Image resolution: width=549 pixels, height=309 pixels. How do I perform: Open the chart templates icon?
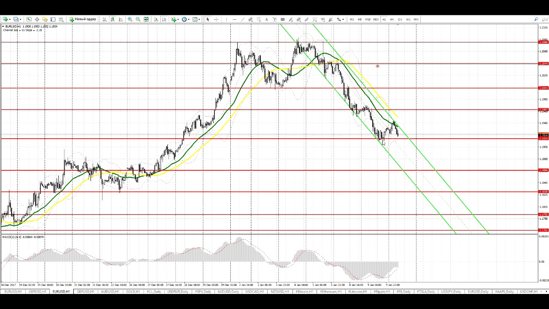pyautogui.click(x=195, y=19)
